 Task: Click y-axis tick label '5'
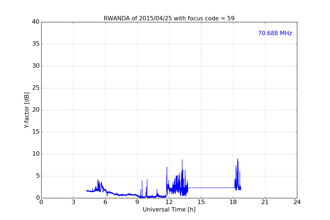[x=38, y=176]
